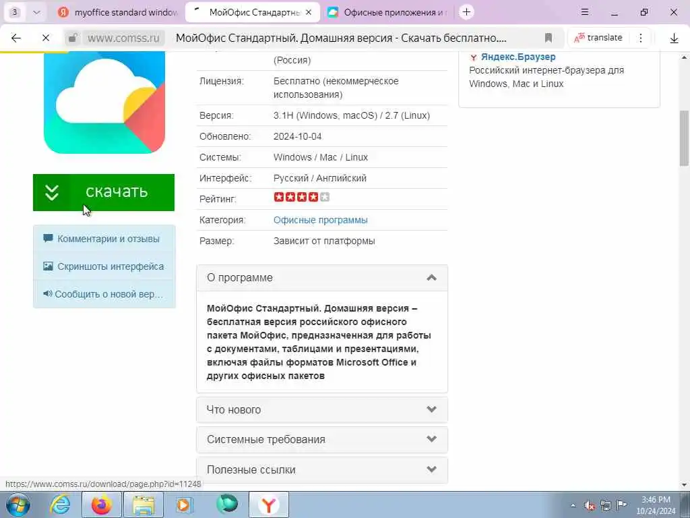Image resolution: width=690 pixels, height=518 pixels.
Task: Click the green скачать download button
Action: pyautogui.click(x=103, y=192)
